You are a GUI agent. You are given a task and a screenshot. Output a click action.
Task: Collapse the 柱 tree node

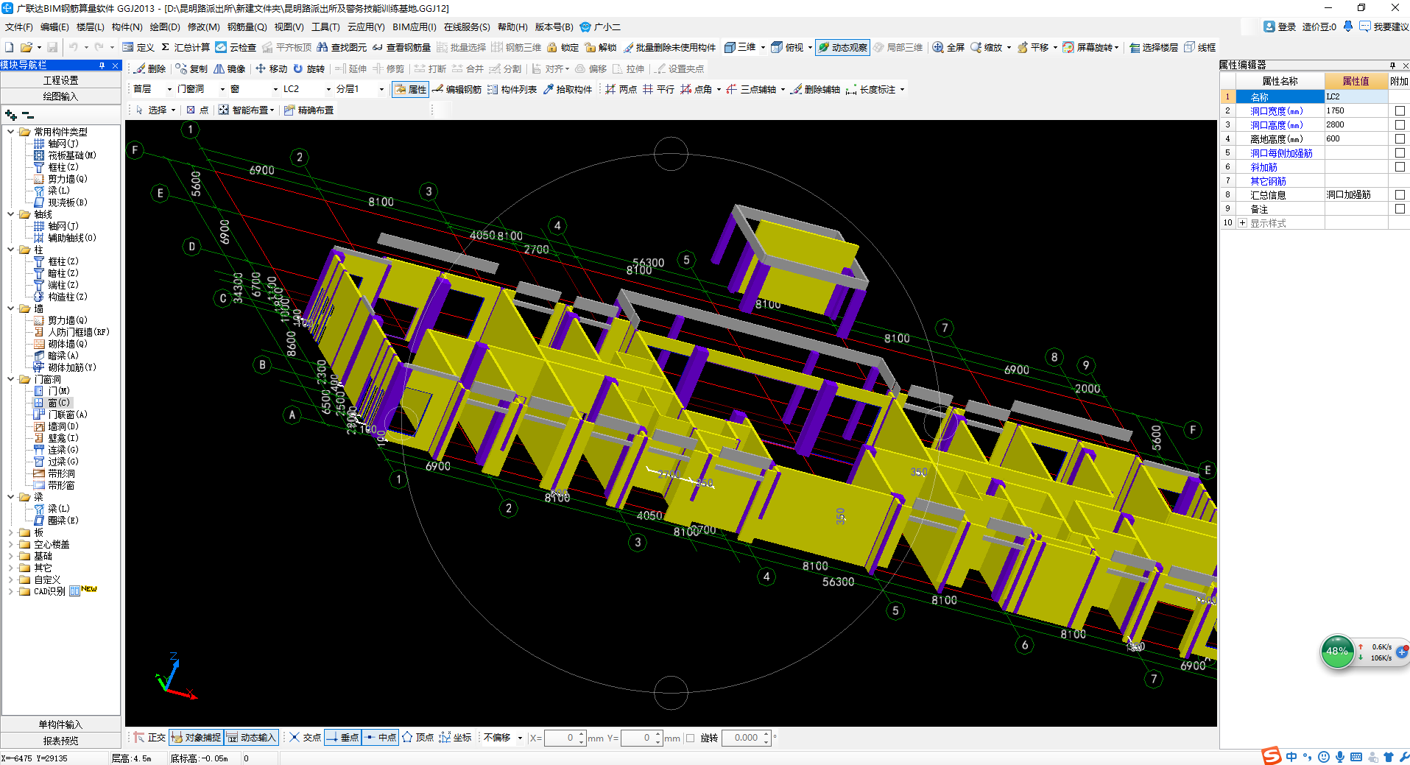[10, 250]
